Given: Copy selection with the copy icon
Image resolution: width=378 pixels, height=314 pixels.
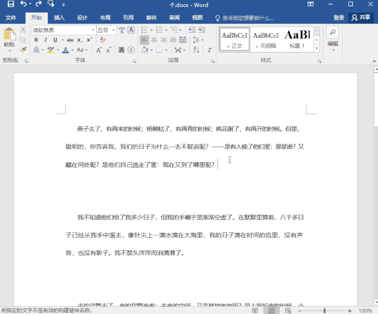Looking at the screenshot, I should pos(23,40).
